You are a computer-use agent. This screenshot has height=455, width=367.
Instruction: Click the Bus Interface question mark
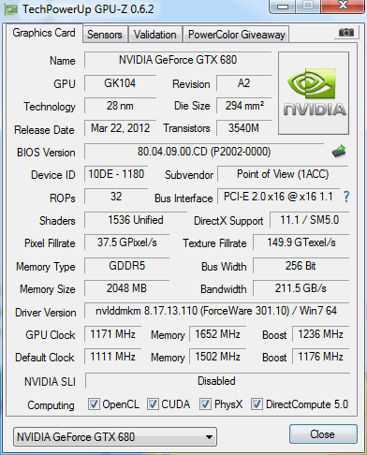(x=346, y=197)
